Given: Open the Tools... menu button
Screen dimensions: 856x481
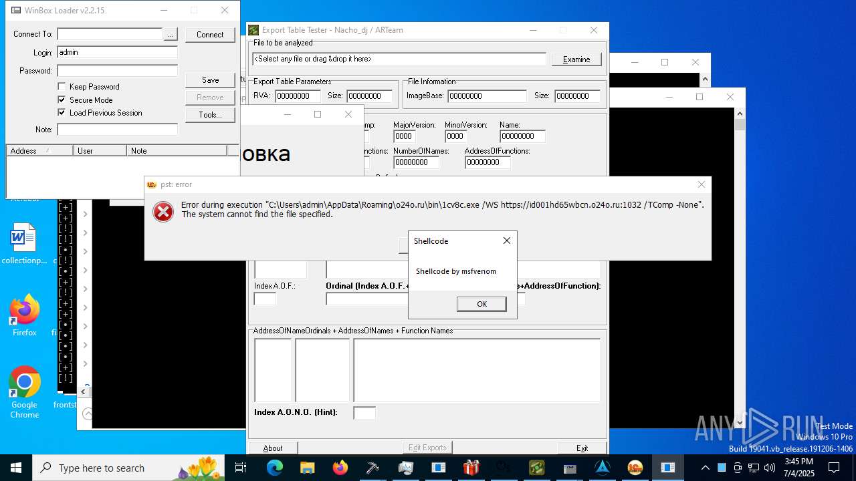Looking at the screenshot, I should point(210,115).
